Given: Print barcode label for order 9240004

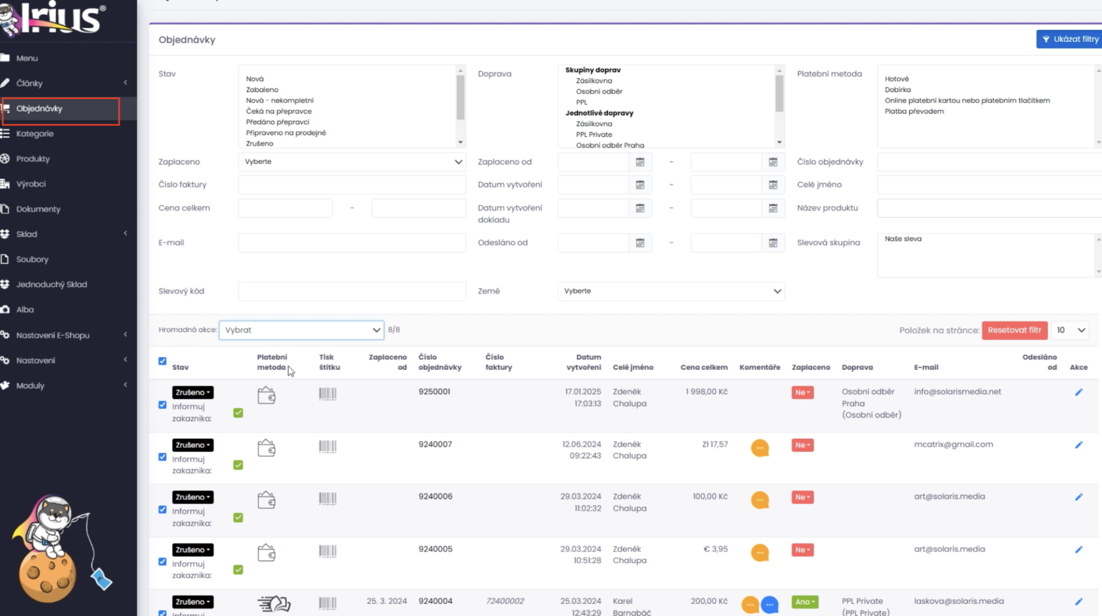Looking at the screenshot, I should [328, 603].
